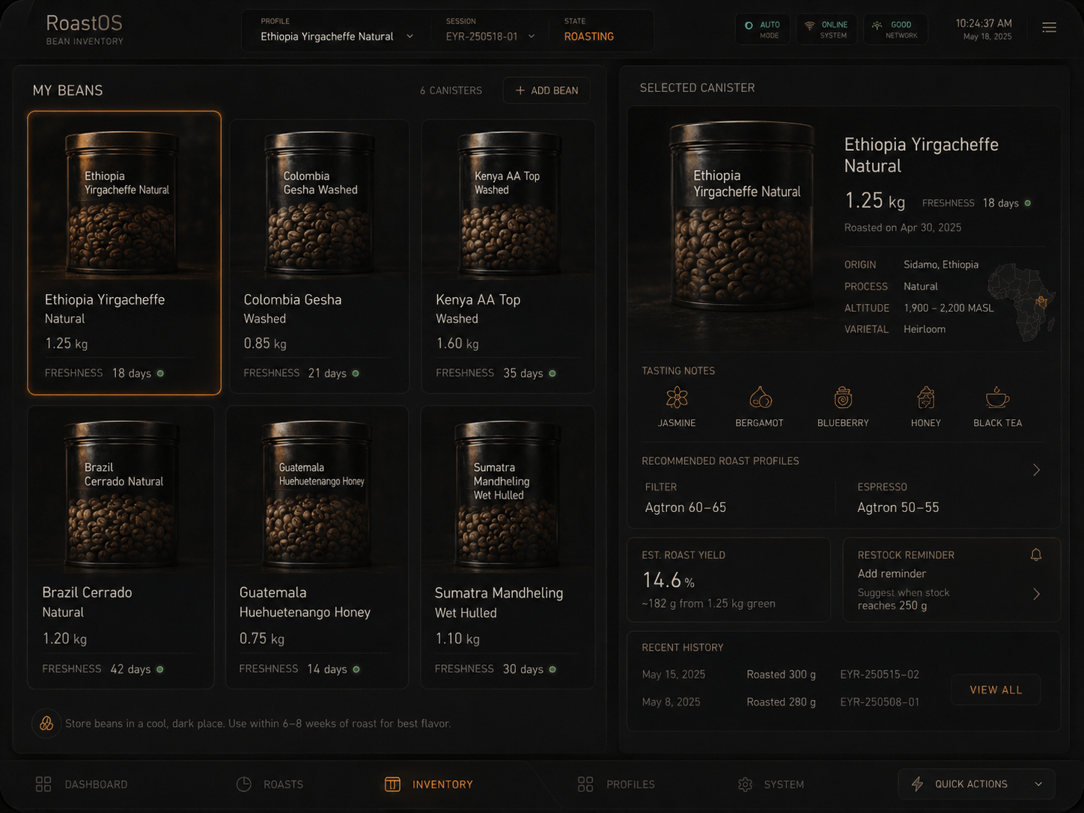
Task: Click the large selected canister image
Action: 741,217
